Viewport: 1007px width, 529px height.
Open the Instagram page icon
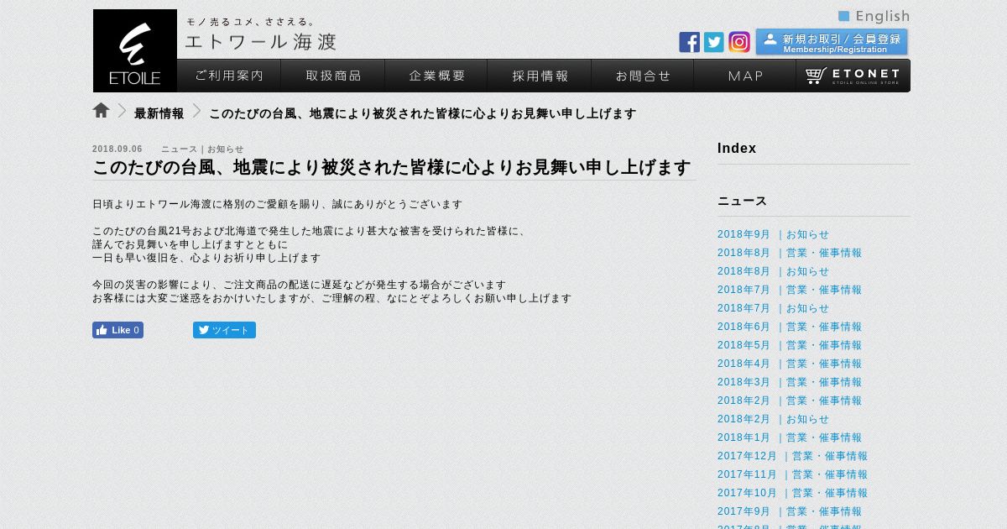(739, 42)
